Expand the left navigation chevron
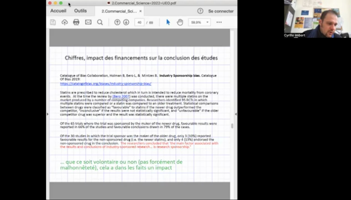351x200 pixels. point(48,114)
